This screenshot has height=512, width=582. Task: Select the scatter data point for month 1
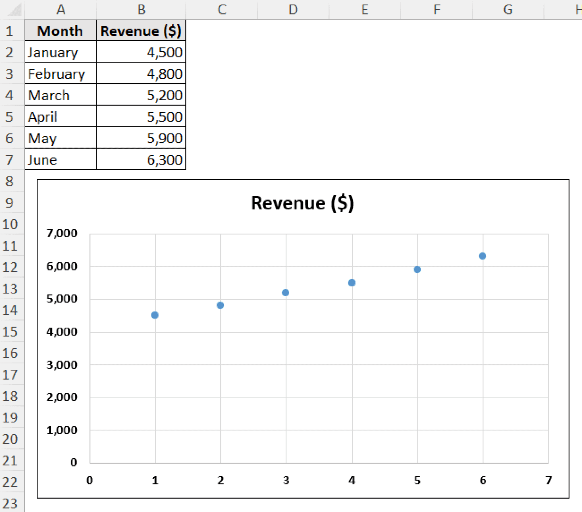155,315
